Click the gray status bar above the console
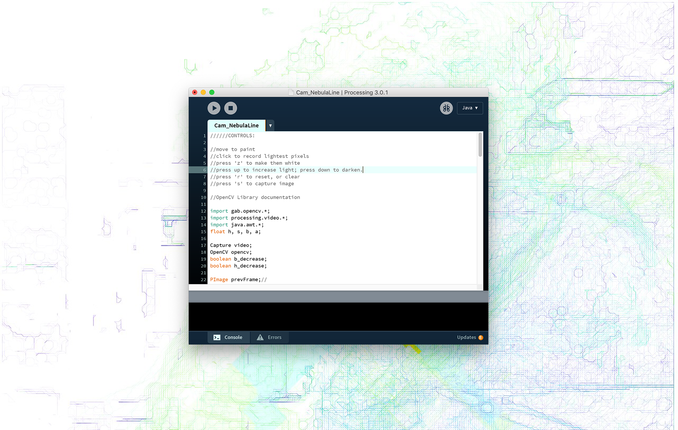This screenshot has height=430, width=678. [x=338, y=297]
